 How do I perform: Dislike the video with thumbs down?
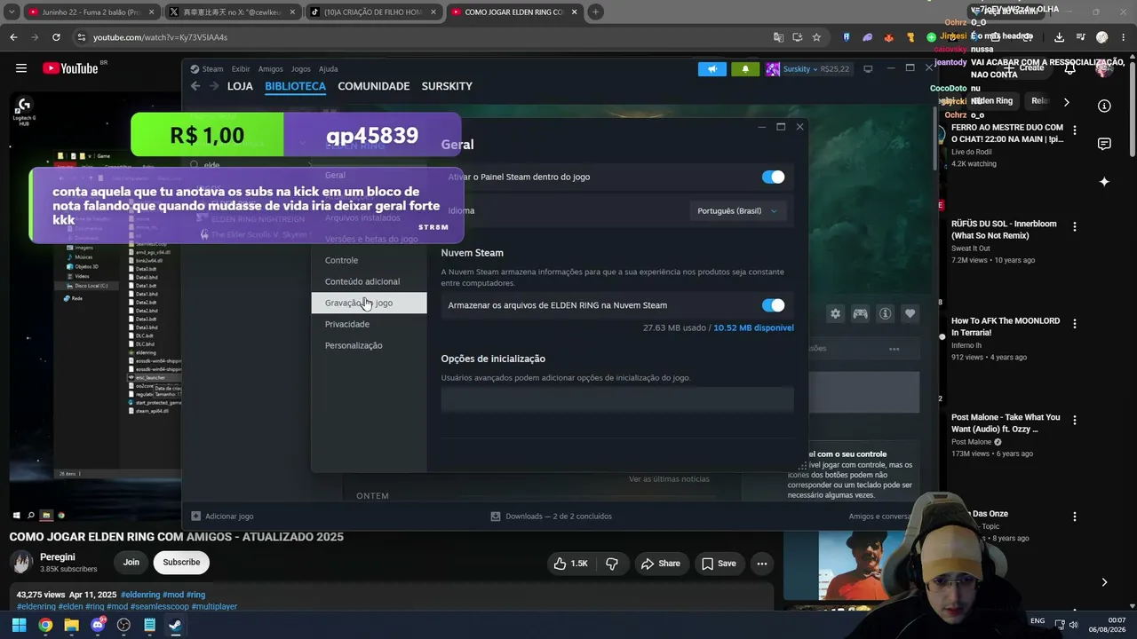tap(612, 564)
